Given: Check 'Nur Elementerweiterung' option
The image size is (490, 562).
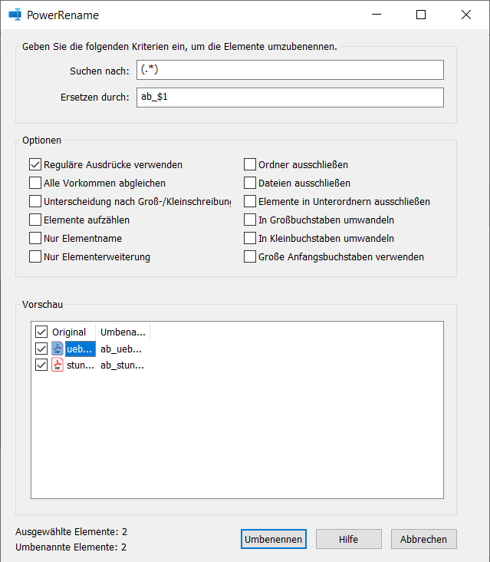Looking at the screenshot, I should [35, 256].
